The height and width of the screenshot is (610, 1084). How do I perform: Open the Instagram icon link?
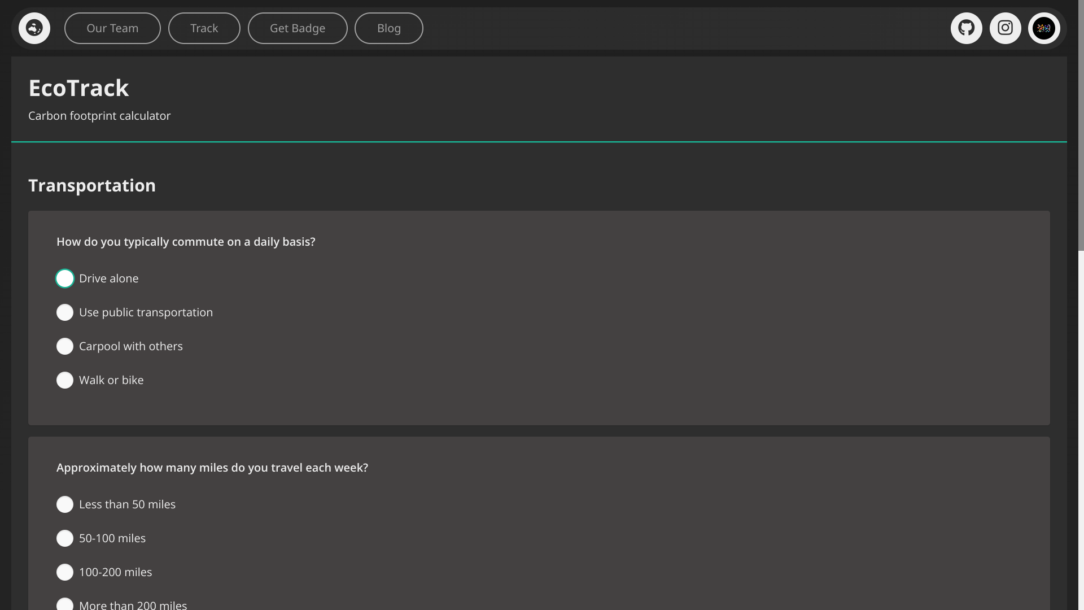click(1005, 28)
